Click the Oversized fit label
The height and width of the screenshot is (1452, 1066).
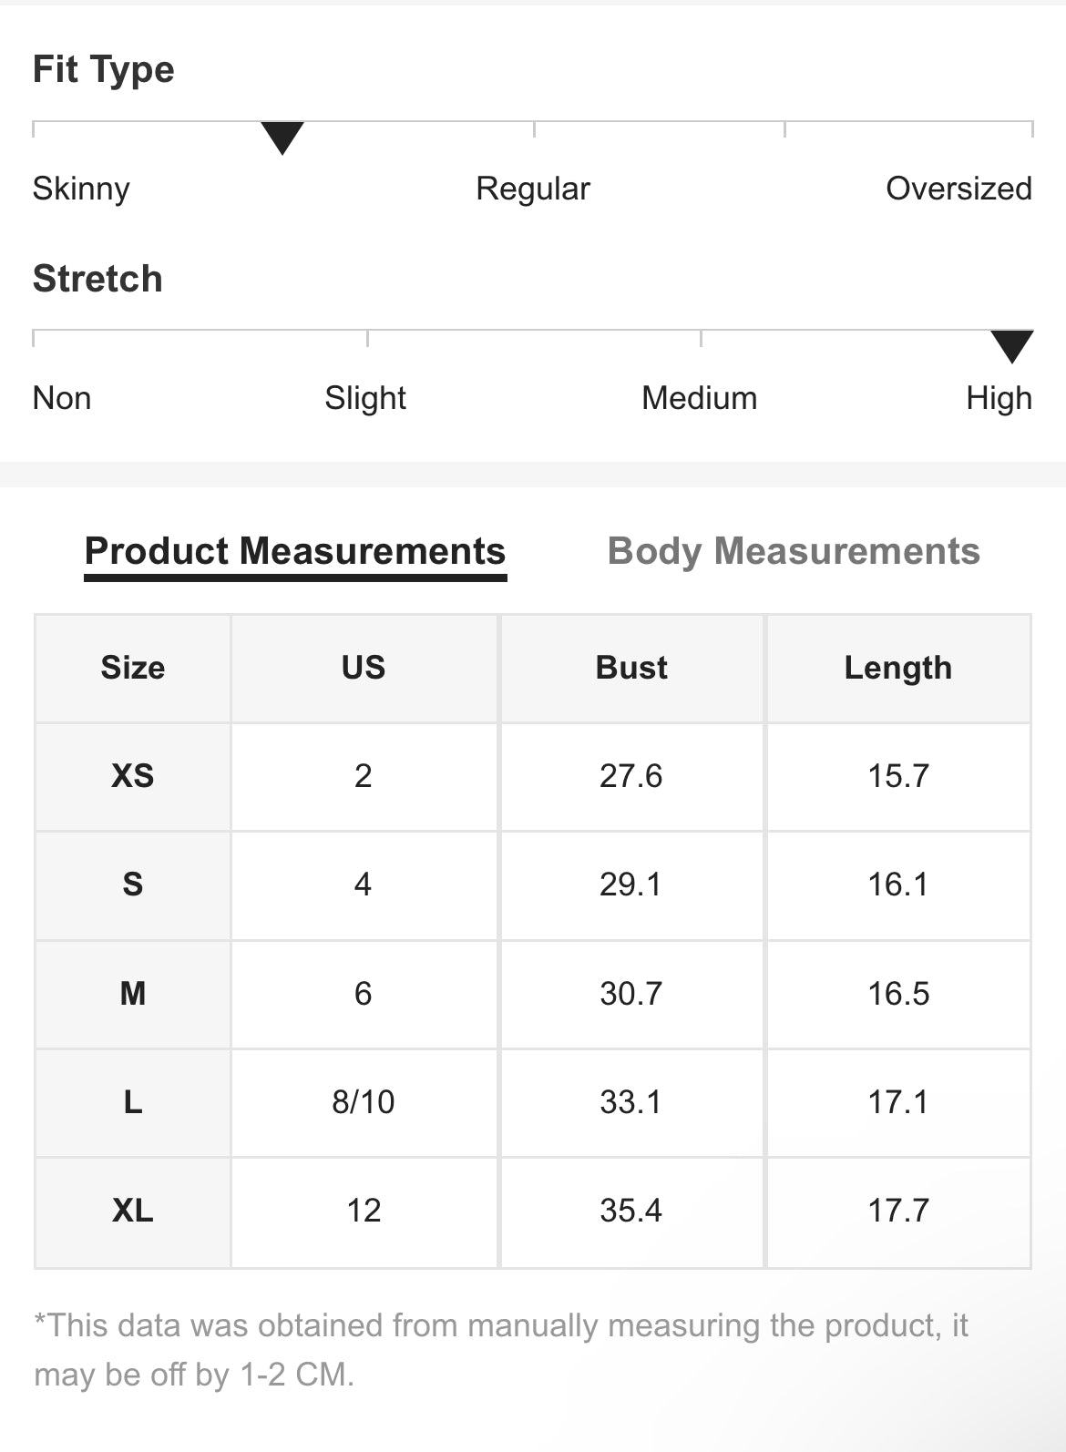point(958,189)
